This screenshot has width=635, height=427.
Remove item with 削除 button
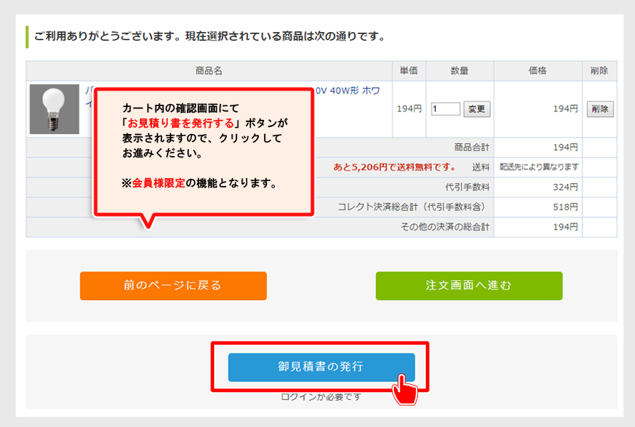(x=600, y=109)
